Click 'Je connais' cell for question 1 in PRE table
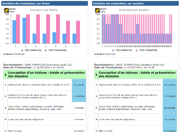Image resolution: width=183 pixels, height=132 pixels. [79, 85]
